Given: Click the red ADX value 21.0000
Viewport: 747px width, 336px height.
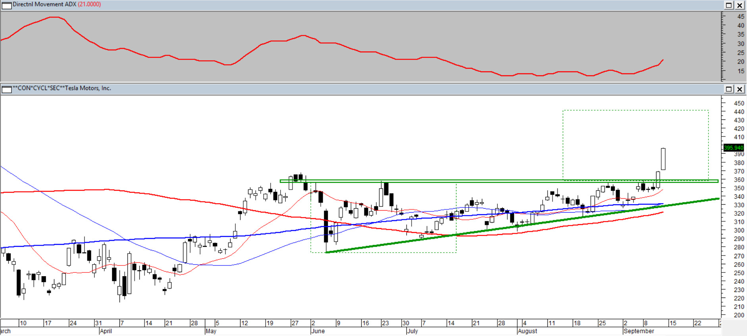Looking at the screenshot, I should point(89,4).
